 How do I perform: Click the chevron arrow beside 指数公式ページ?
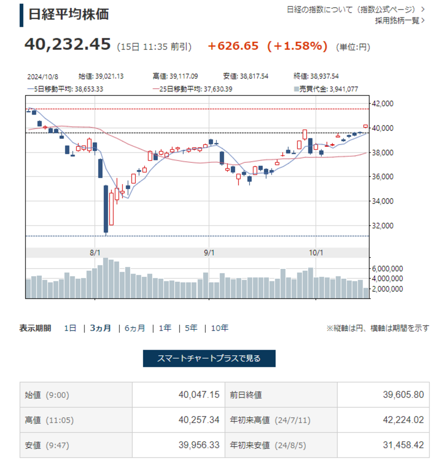pyautogui.click(x=423, y=9)
